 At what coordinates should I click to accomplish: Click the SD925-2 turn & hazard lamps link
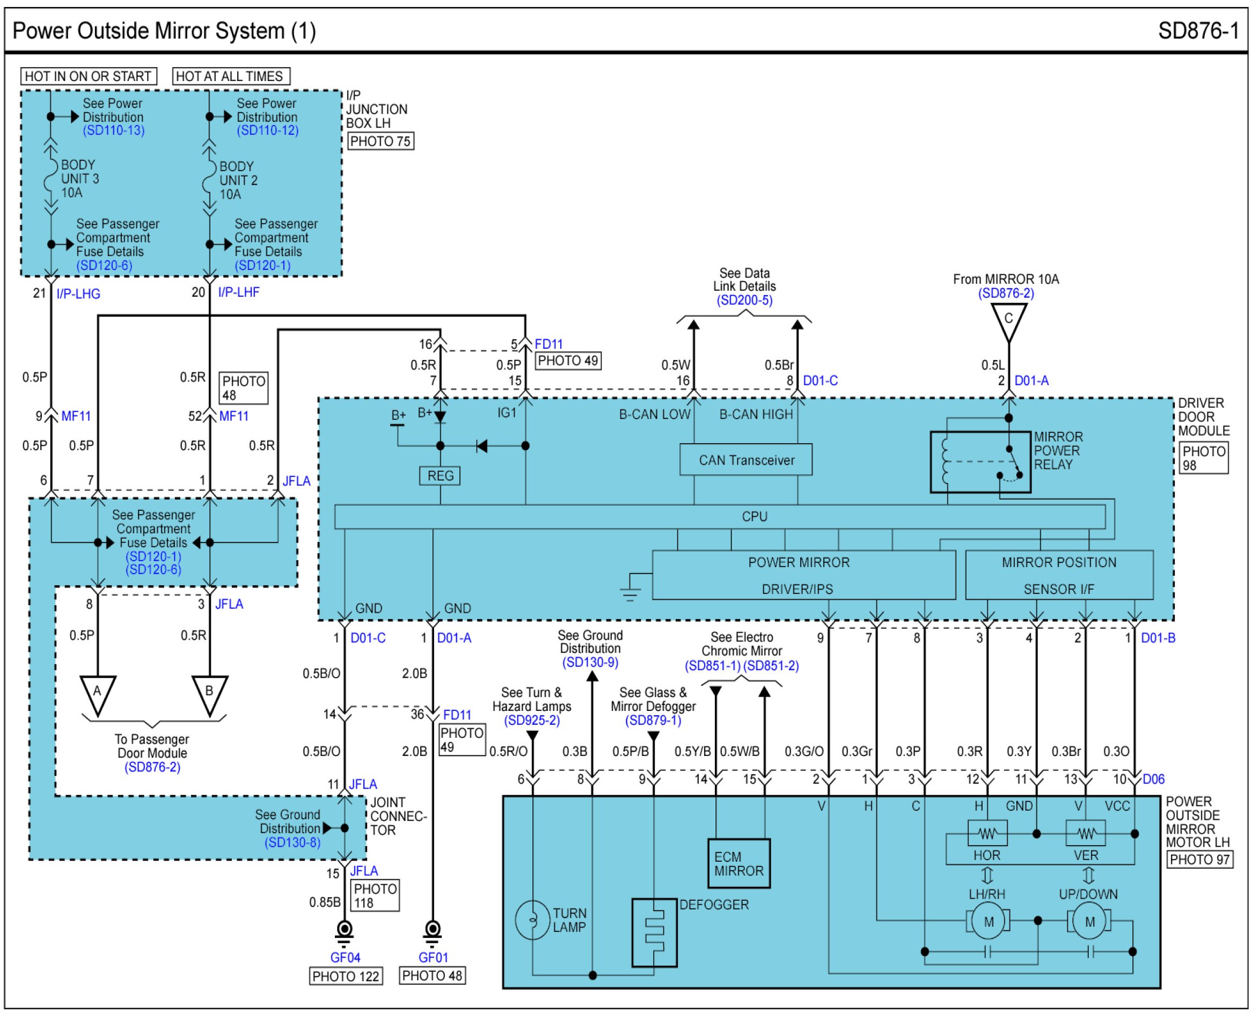coord(531,720)
